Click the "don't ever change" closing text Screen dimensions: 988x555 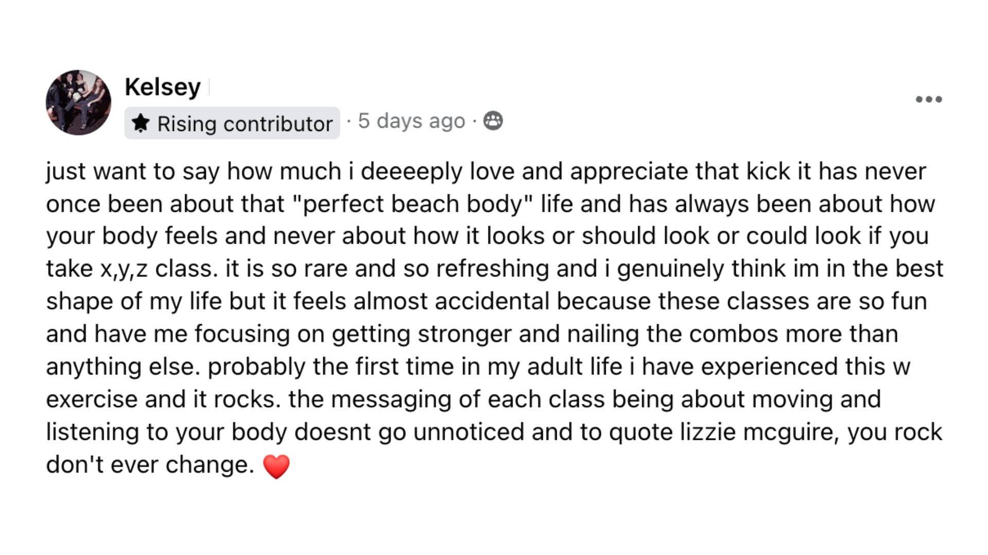coord(149,465)
